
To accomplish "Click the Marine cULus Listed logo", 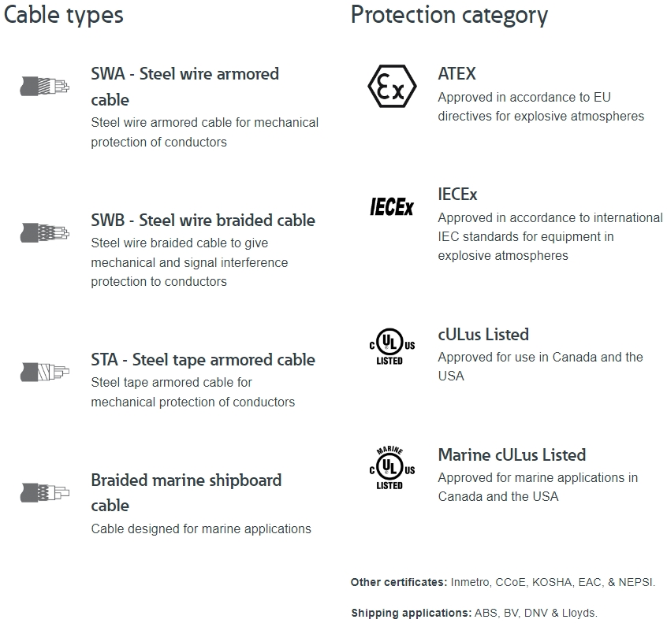I will click(392, 468).
